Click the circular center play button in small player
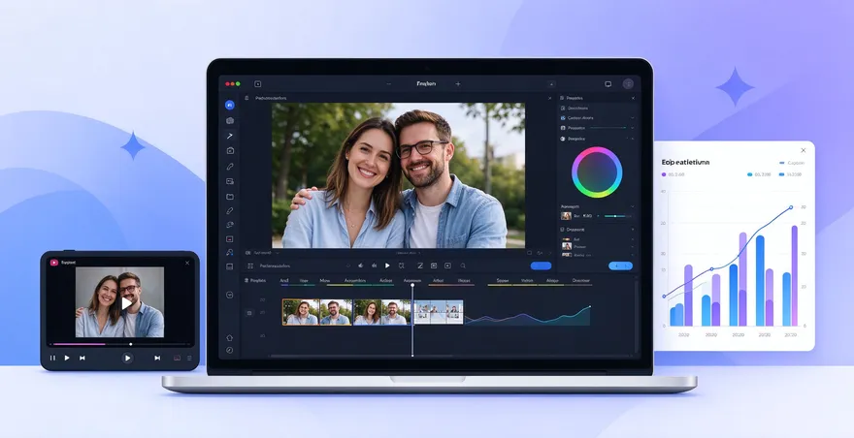Viewport: 854px width, 438px height. (x=127, y=358)
